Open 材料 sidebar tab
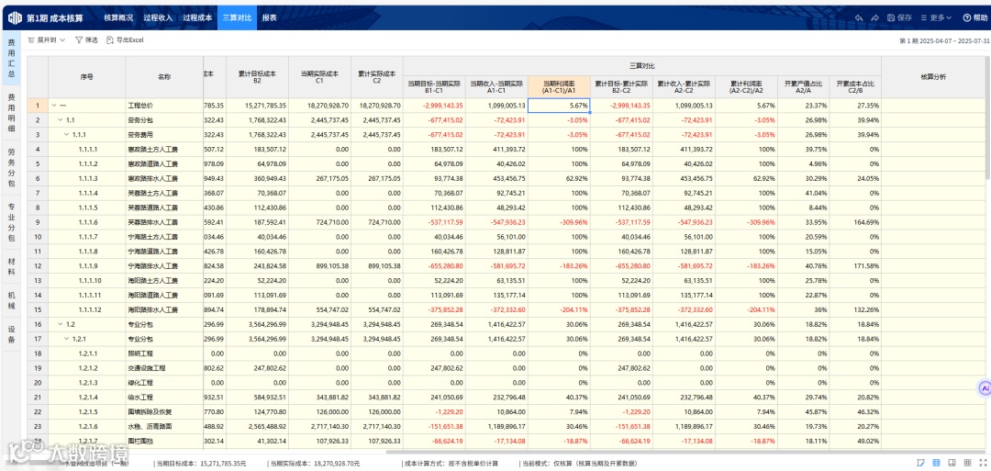Image resolution: width=991 pixels, height=471 pixels. pos(11,266)
